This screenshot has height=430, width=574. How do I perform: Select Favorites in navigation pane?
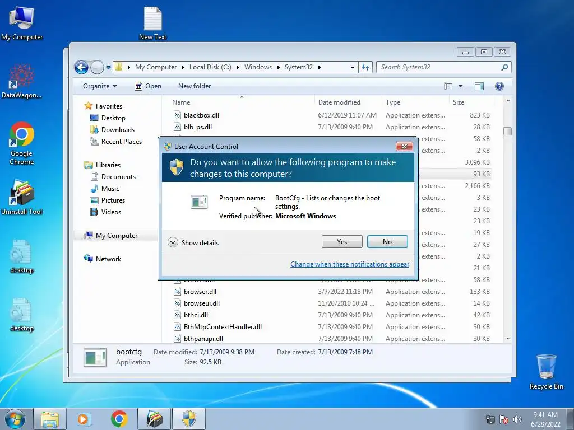(103, 106)
